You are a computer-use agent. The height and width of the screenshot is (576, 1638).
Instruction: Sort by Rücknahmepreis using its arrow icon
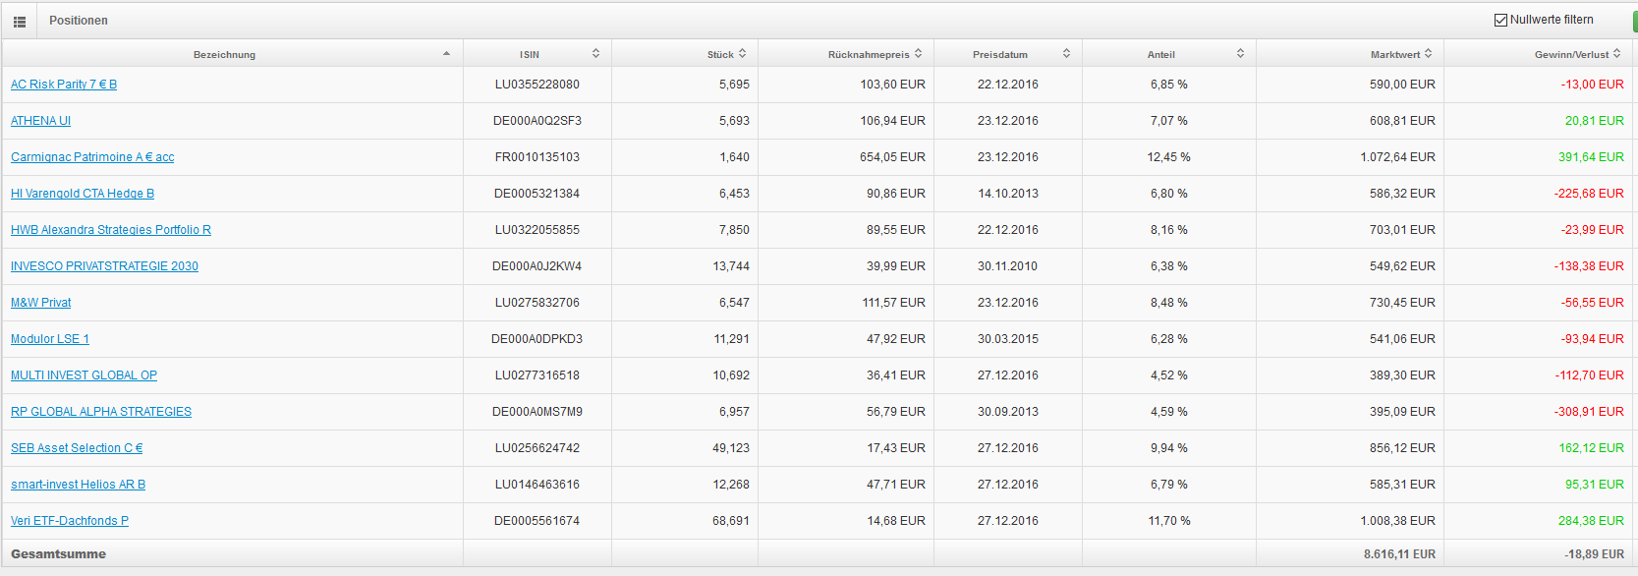tap(918, 53)
